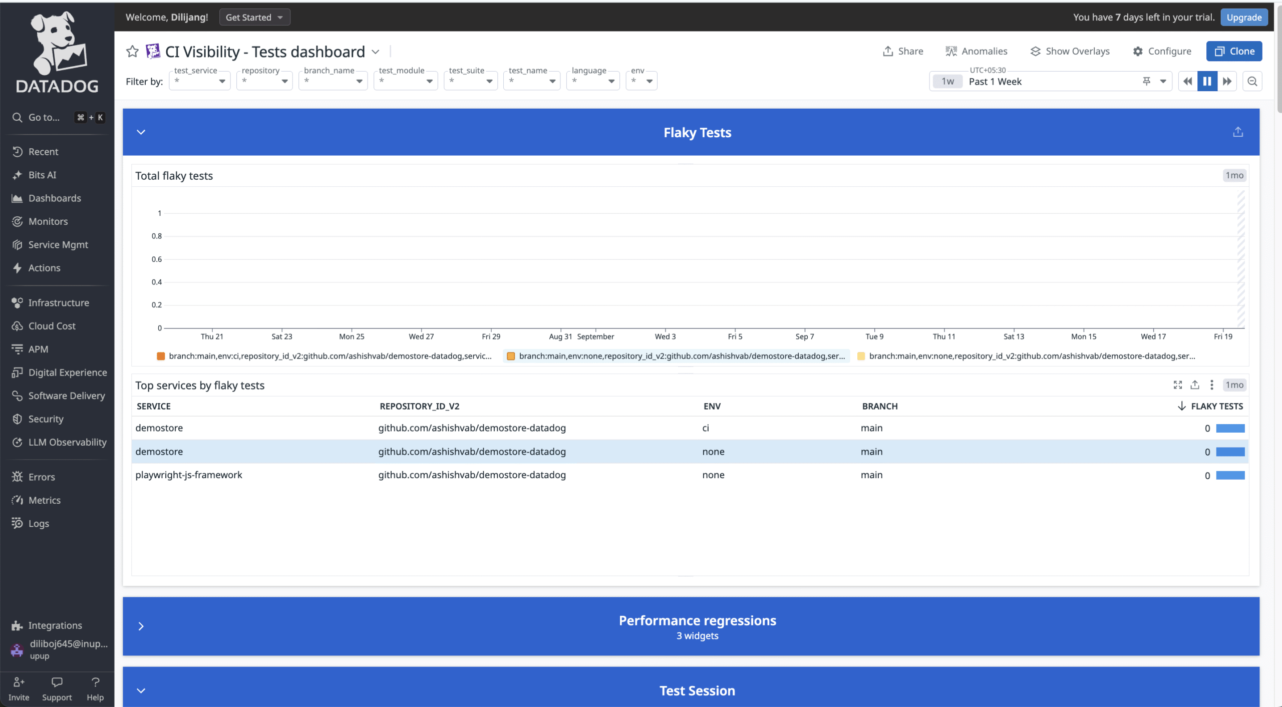This screenshot has height=707, width=1282.
Task: Collapse the Flaky Tests section
Action: point(141,132)
